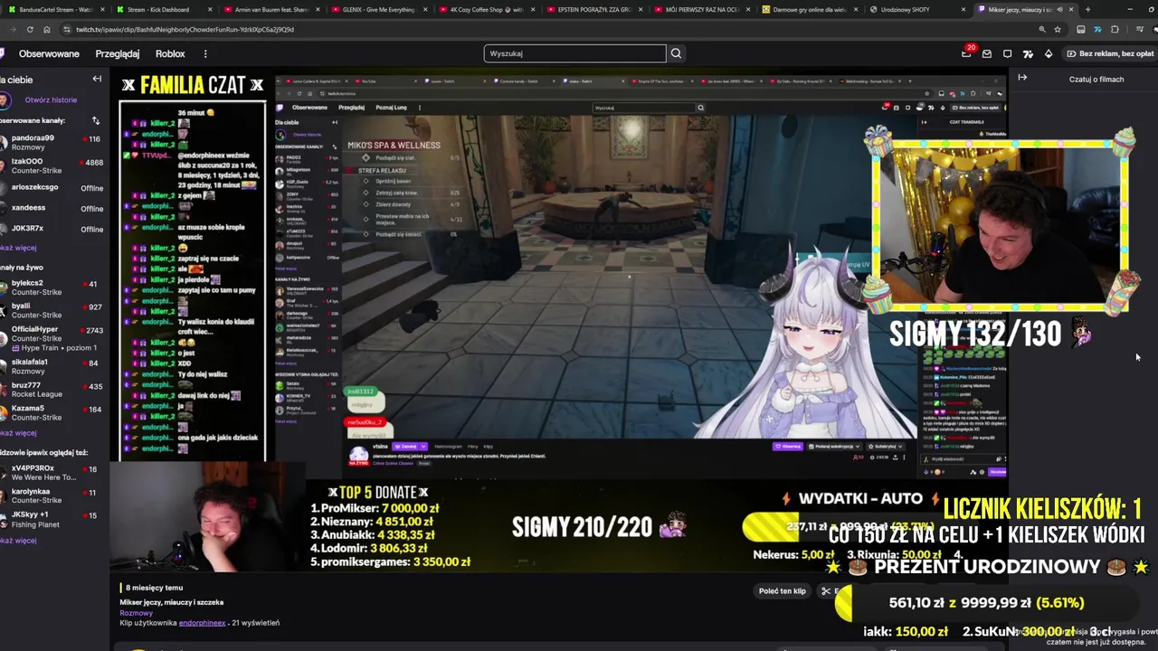Click 'Poleć ten klip' button
1158x651 pixels.
(x=783, y=590)
